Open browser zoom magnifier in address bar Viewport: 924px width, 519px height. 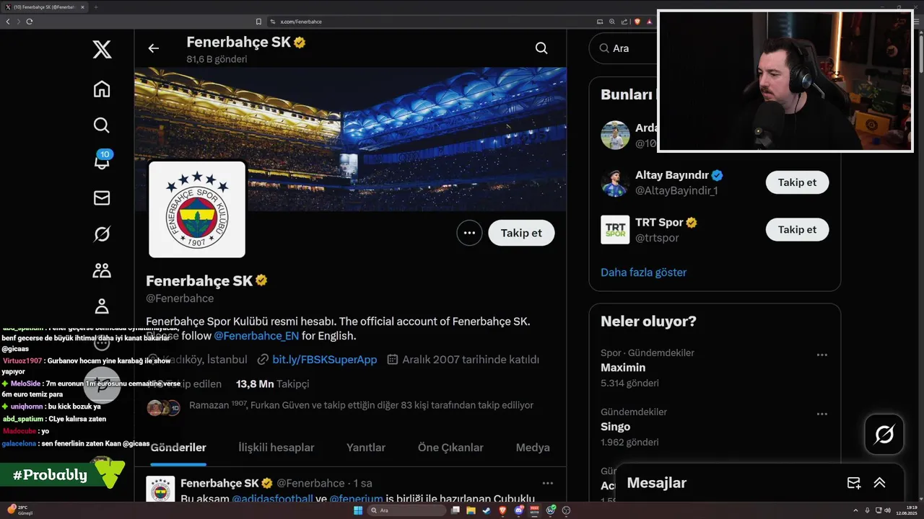coord(612,22)
